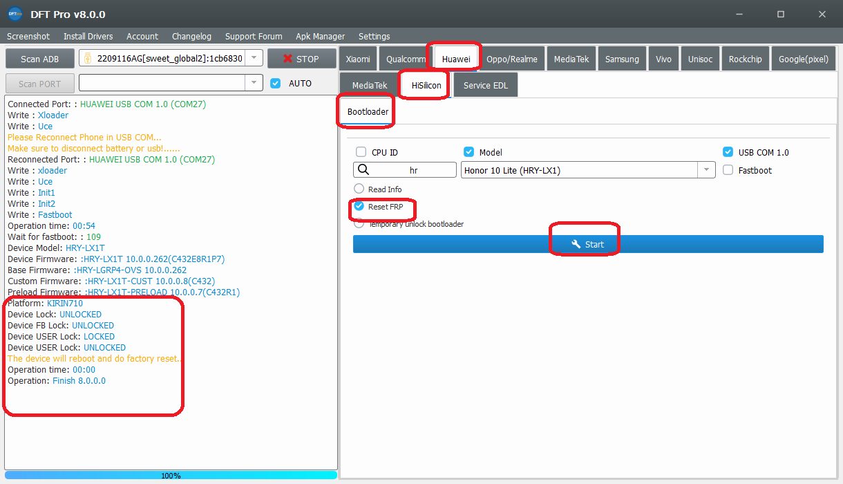This screenshot has height=484, width=843.
Task: Switch to the Qualcomm tab
Action: tap(406, 59)
